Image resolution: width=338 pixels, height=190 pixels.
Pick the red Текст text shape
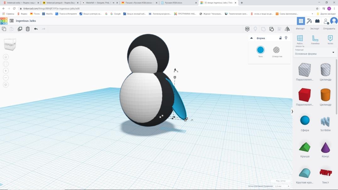[x=325, y=176]
